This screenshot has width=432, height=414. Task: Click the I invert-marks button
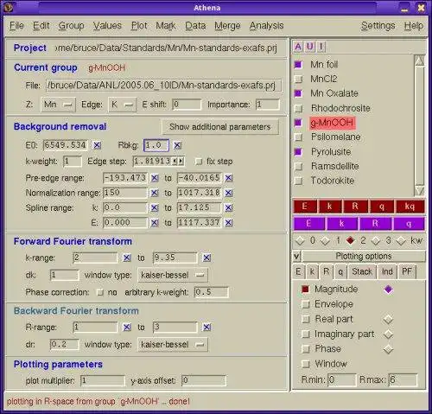pyautogui.click(x=321, y=47)
